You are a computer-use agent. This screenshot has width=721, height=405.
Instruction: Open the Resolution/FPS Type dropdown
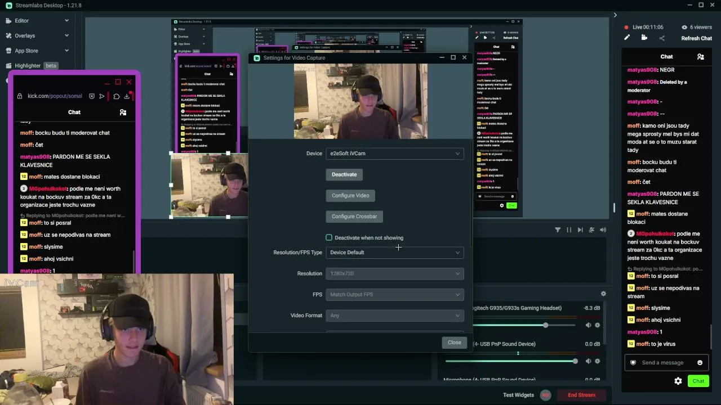(395, 253)
